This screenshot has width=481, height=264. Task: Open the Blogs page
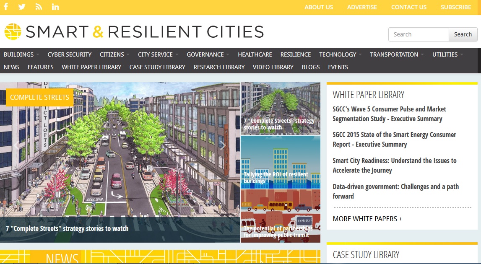pyautogui.click(x=311, y=67)
